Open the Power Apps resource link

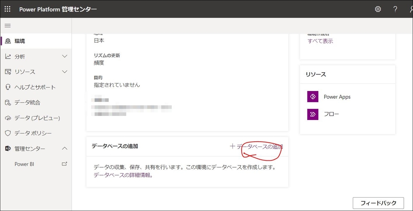(x=337, y=97)
